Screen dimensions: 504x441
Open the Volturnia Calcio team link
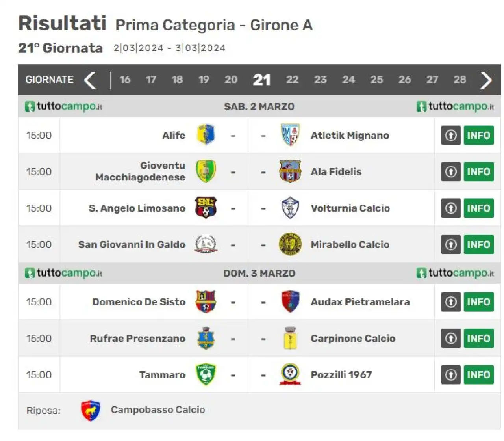350,208
